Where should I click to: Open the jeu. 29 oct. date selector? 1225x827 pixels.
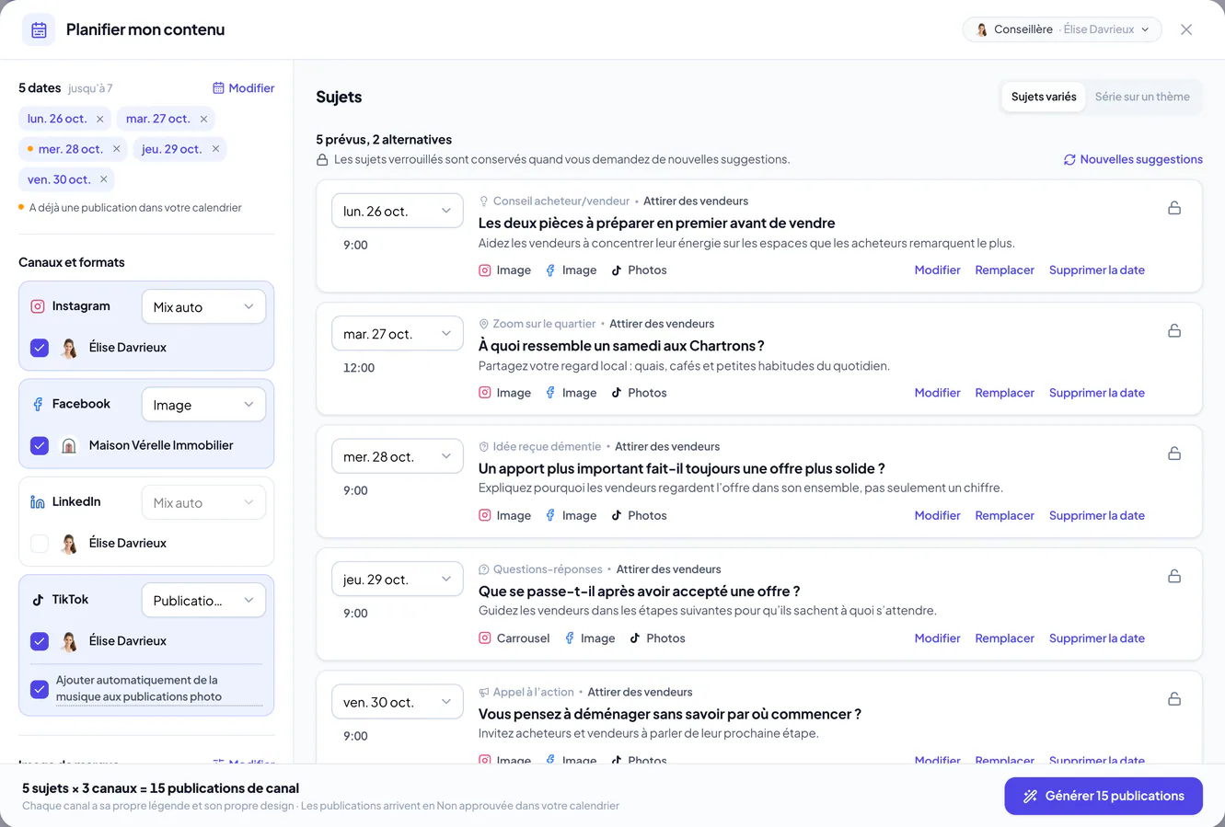(x=398, y=580)
